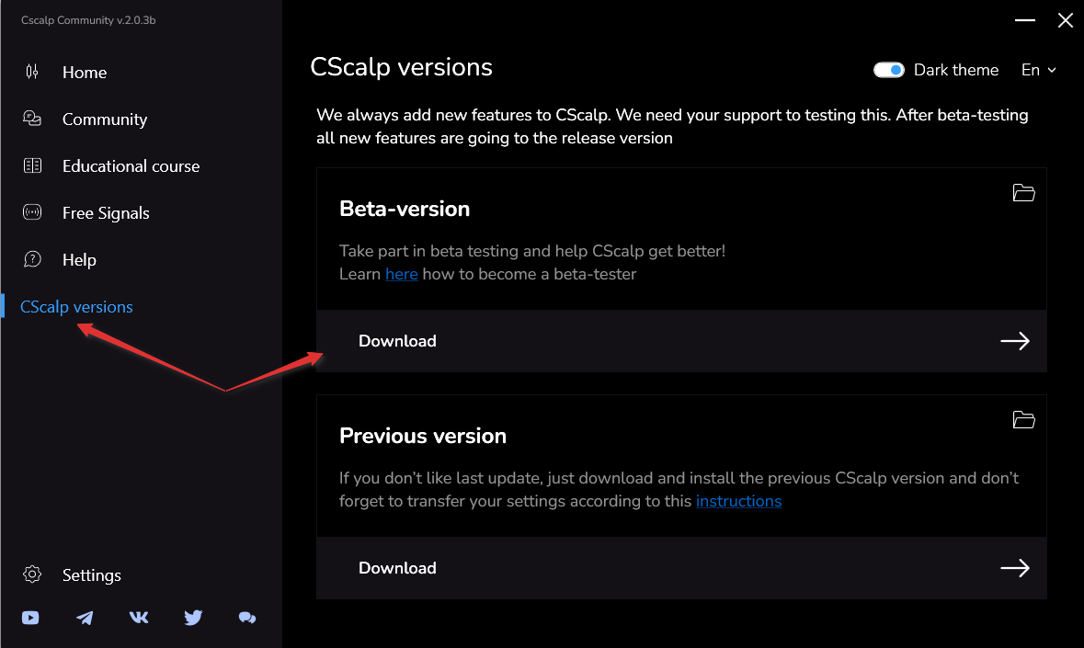Open the Help section
The height and width of the screenshot is (648, 1084).
click(x=79, y=260)
